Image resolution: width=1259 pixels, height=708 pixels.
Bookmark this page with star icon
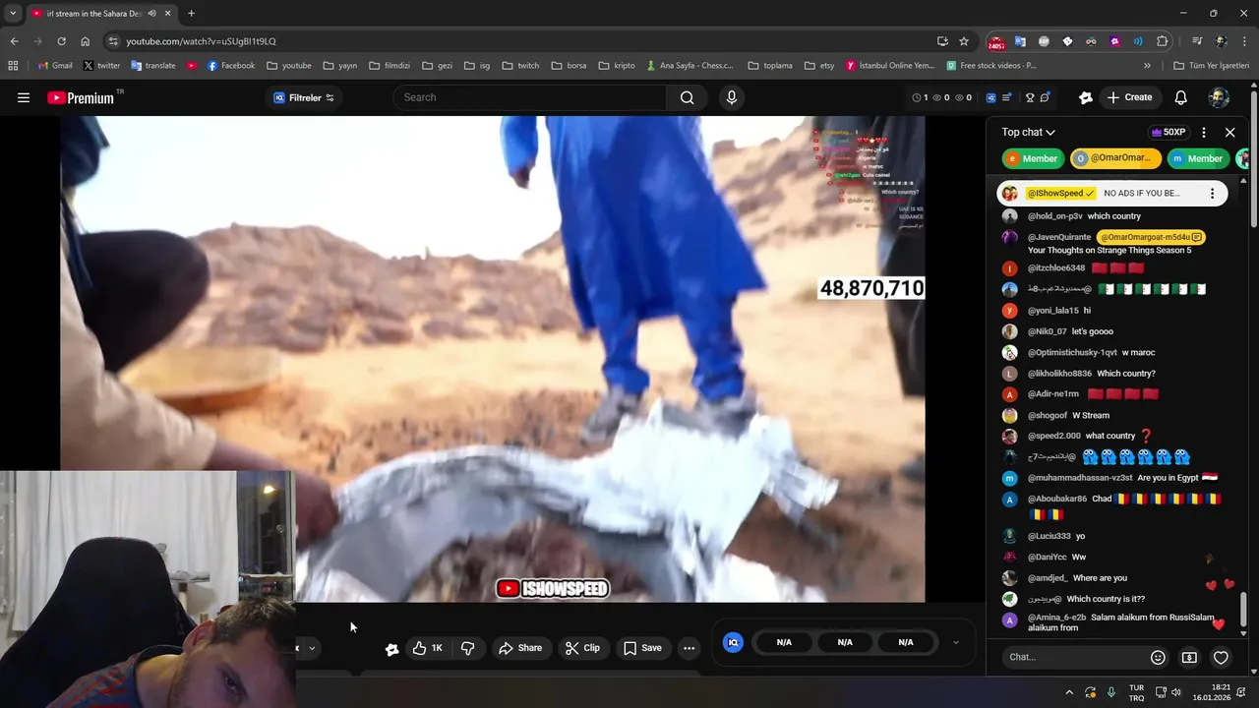pyautogui.click(x=964, y=41)
